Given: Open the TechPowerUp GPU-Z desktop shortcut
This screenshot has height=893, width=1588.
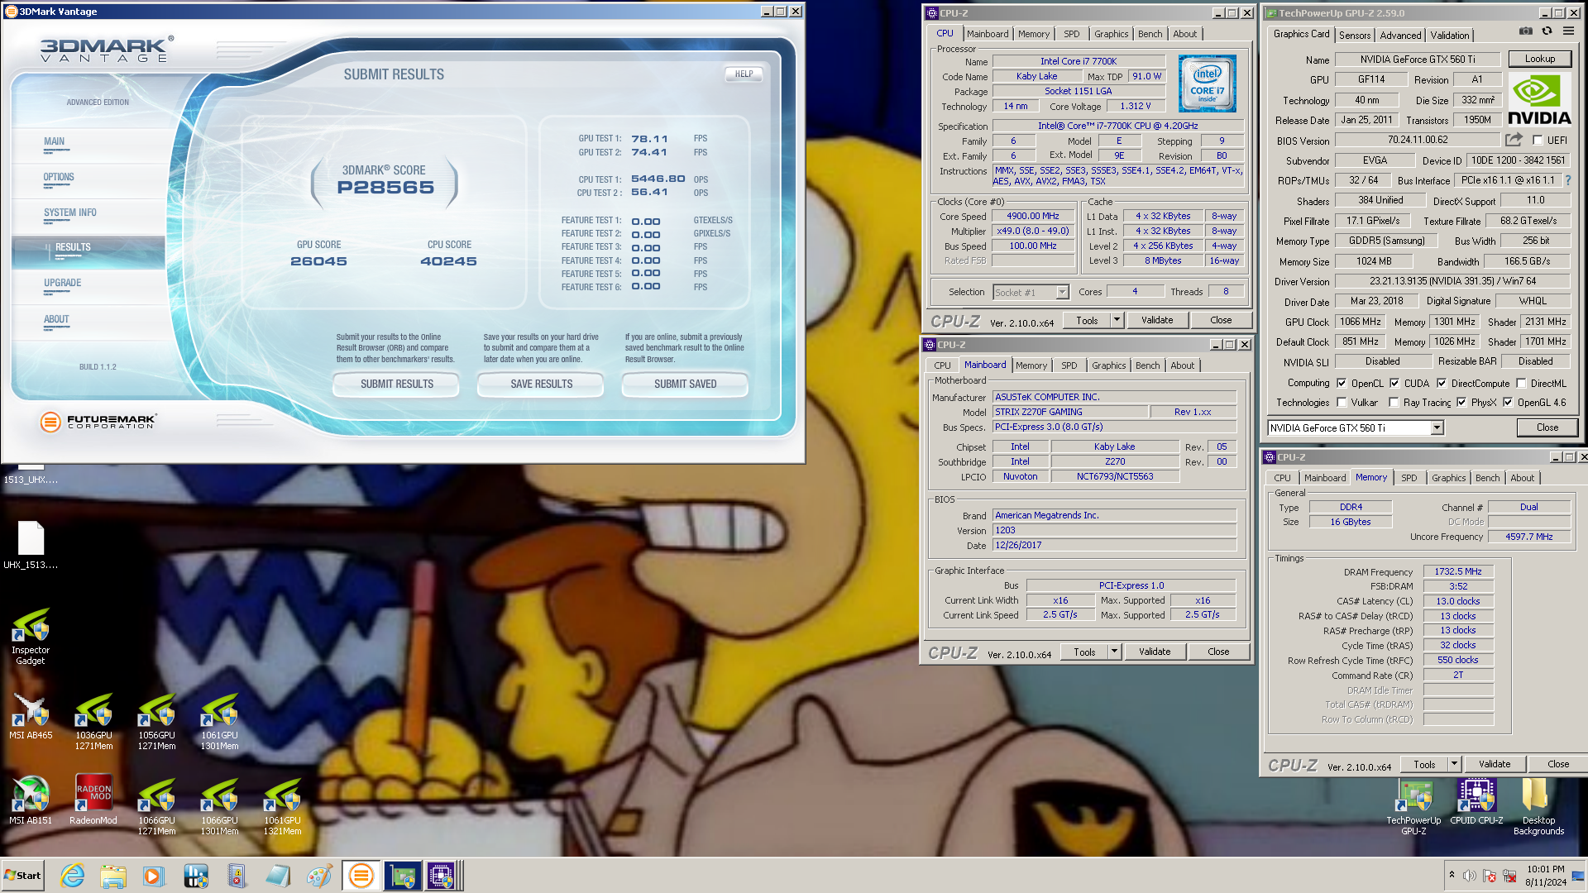Looking at the screenshot, I should pyautogui.click(x=1413, y=808).
